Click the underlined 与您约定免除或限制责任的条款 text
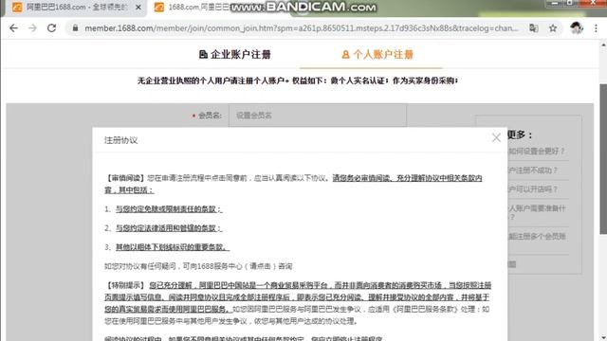 point(169,208)
